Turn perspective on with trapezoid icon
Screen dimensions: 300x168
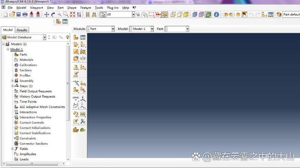(x=94, y=14)
